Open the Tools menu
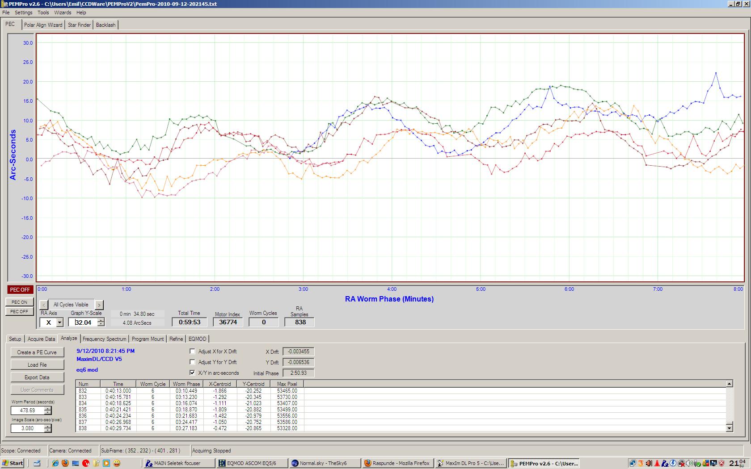The height and width of the screenshot is (469, 751). coord(43,13)
